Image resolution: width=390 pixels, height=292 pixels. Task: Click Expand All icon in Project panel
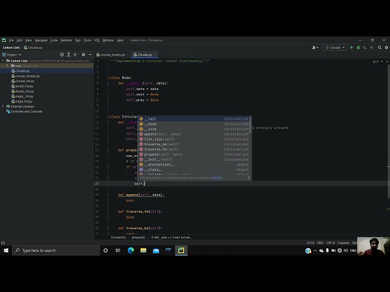[x=69, y=55]
